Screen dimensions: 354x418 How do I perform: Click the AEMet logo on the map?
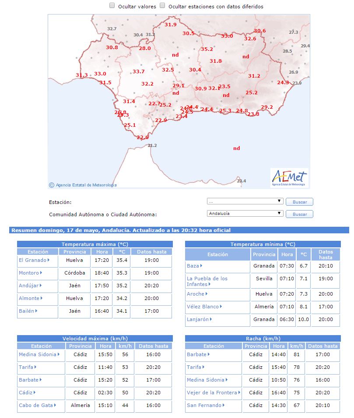[x=289, y=178]
